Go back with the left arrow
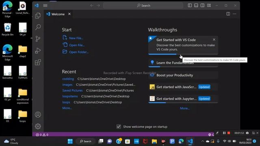 (x=92, y=5)
